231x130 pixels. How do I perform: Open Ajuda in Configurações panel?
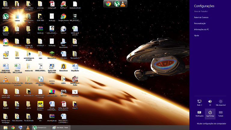point(196,36)
